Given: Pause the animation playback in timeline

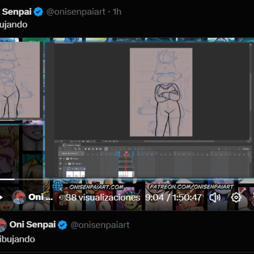Looking at the screenshot, I should pyautogui.click(x=93, y=149).
